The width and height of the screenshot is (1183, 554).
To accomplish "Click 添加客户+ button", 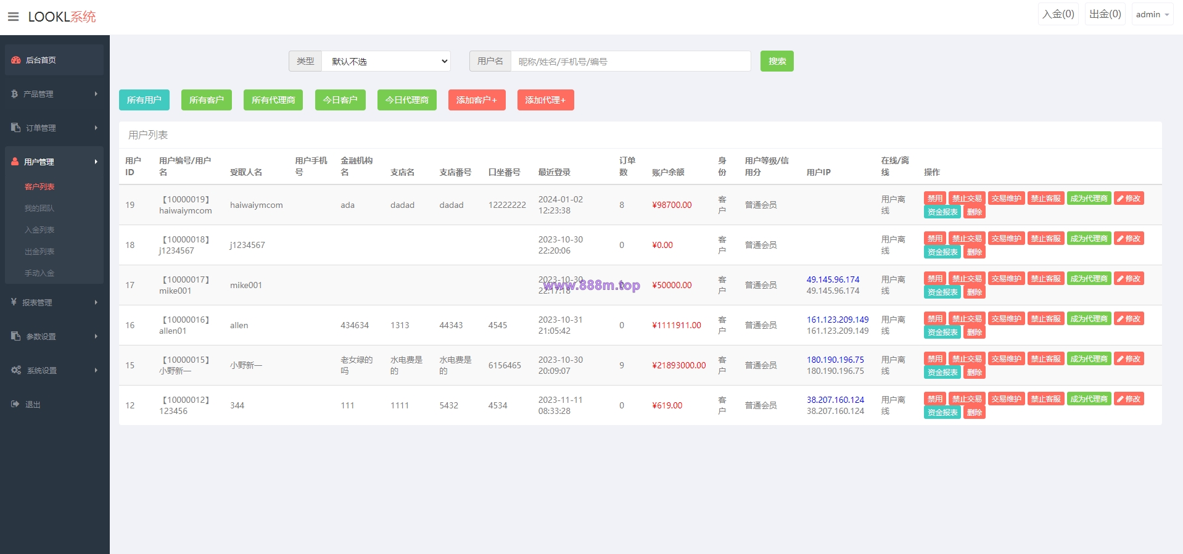I will (477, 100).
